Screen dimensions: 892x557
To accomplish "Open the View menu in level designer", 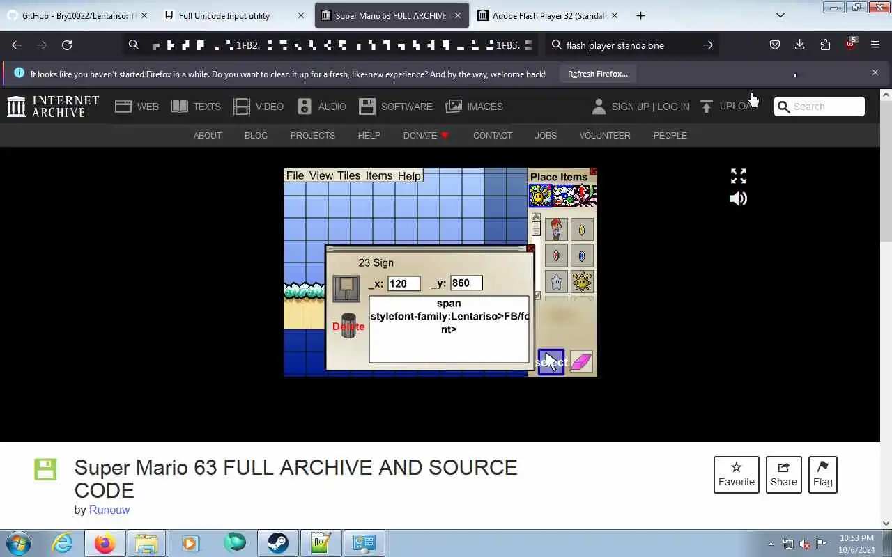I will click(321, 175).
